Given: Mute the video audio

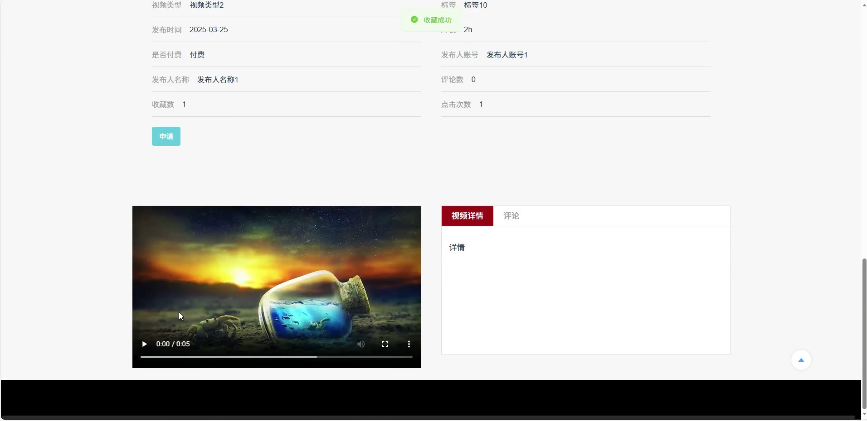Looking at the screenshot, I should coord(361,344).
